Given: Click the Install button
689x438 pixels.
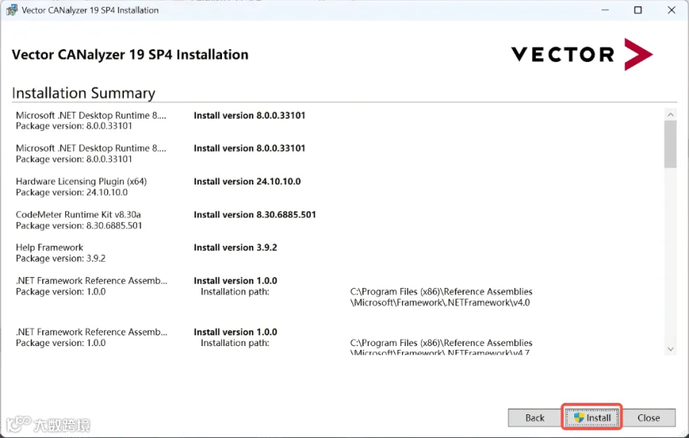Looking at the screenshot, I should pyautogui.click(x=592, y=417).
